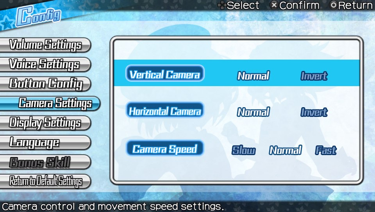Set Vertical Camera to Invert
This screenshot has width=375, height=212.
coord(314,76)
